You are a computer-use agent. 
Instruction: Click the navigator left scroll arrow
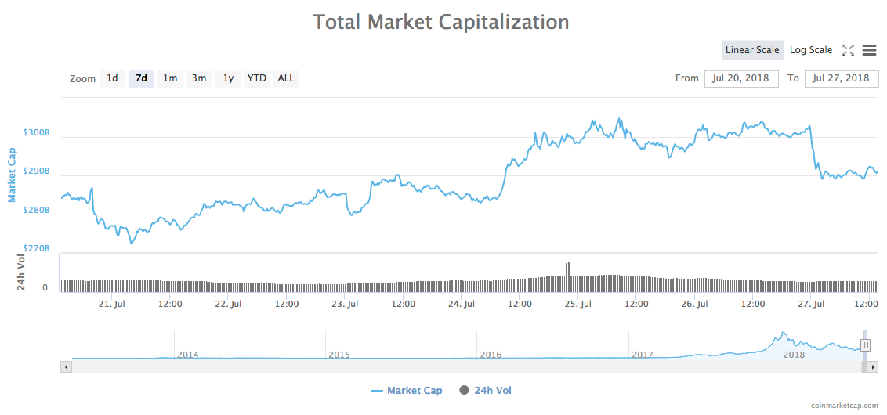click(x=67, y=366)
